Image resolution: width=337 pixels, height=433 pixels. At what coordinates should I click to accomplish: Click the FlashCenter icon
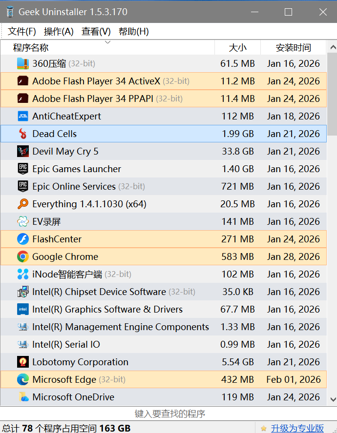pos(23,239)
